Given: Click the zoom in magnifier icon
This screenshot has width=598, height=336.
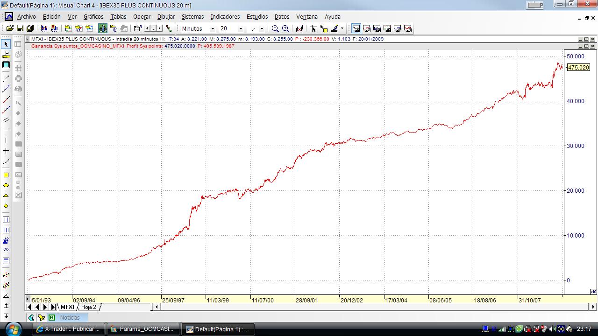Looking at the screenshot, I should 286,28.
